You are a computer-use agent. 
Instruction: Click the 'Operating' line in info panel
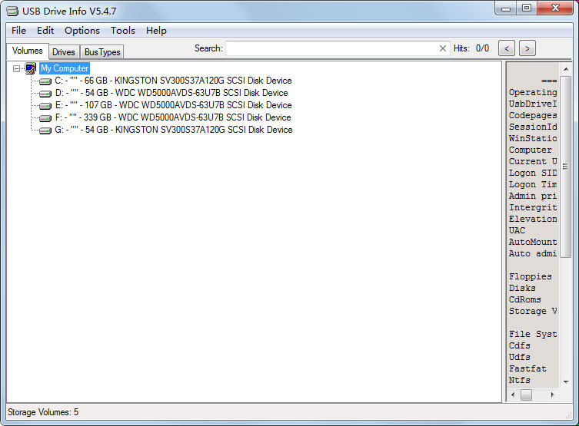(x=532, y=93)
